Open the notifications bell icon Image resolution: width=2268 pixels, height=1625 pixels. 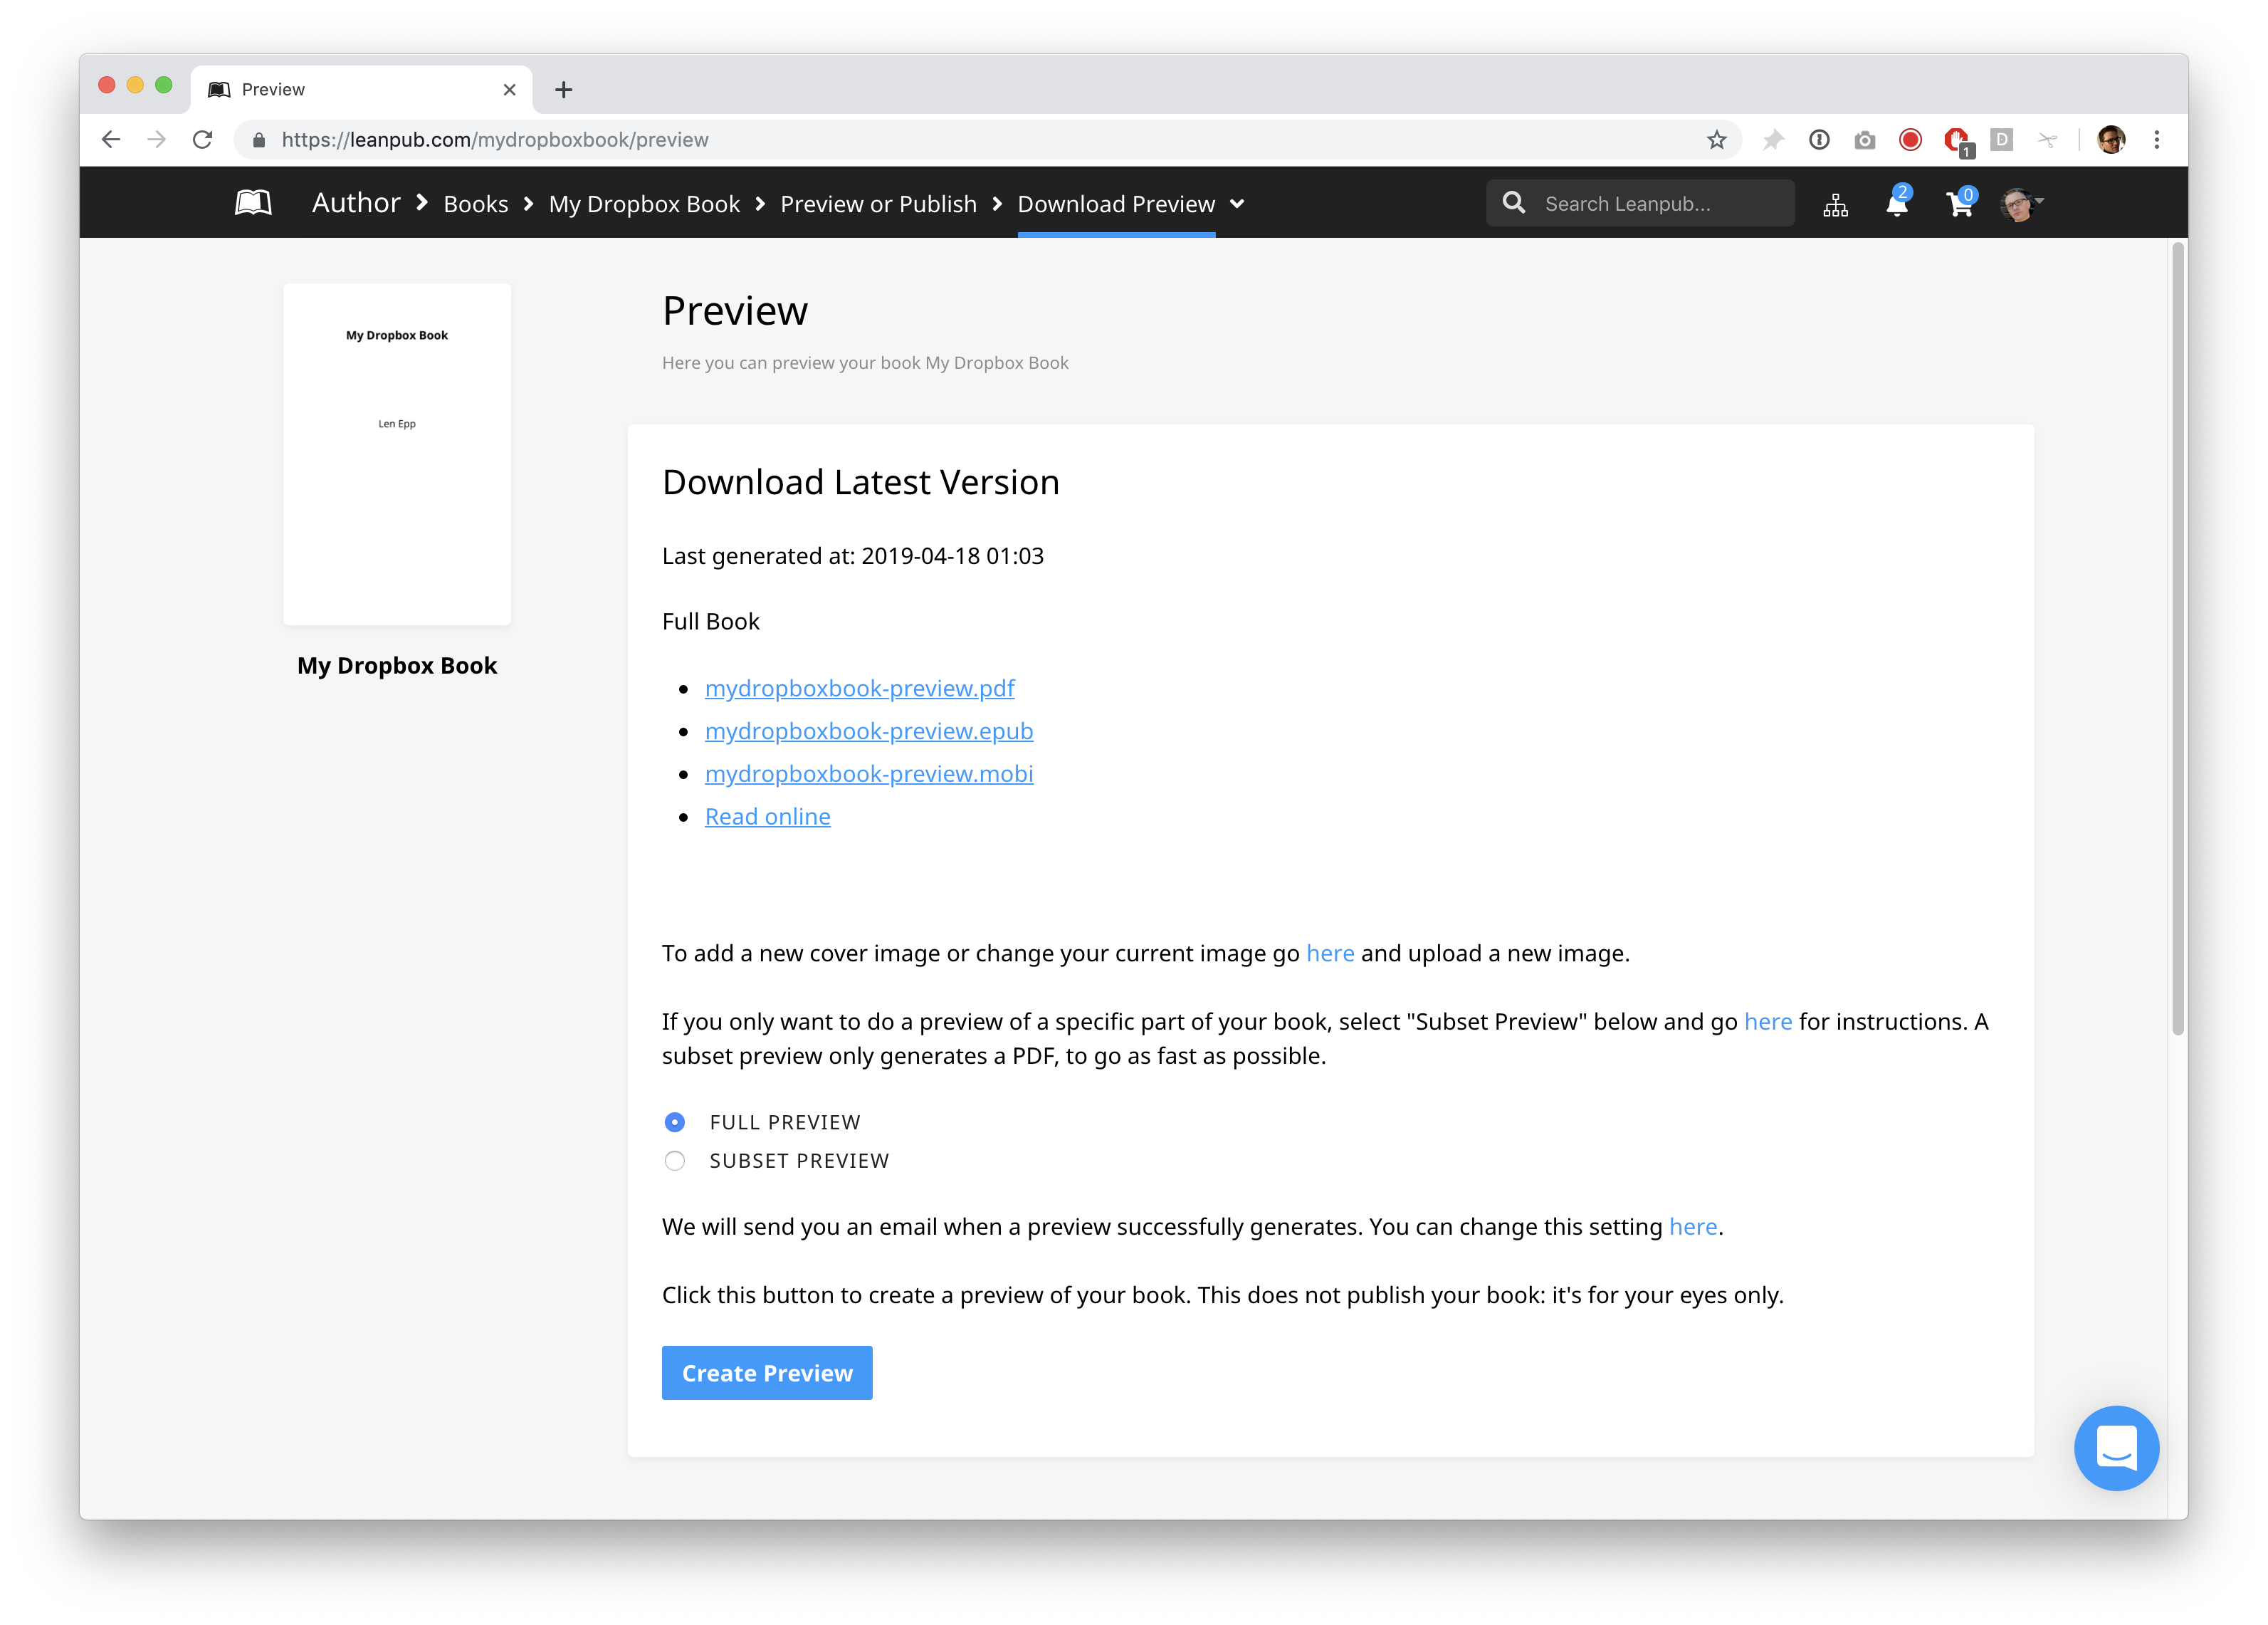pyautogui.click(x=1896, y=204)
